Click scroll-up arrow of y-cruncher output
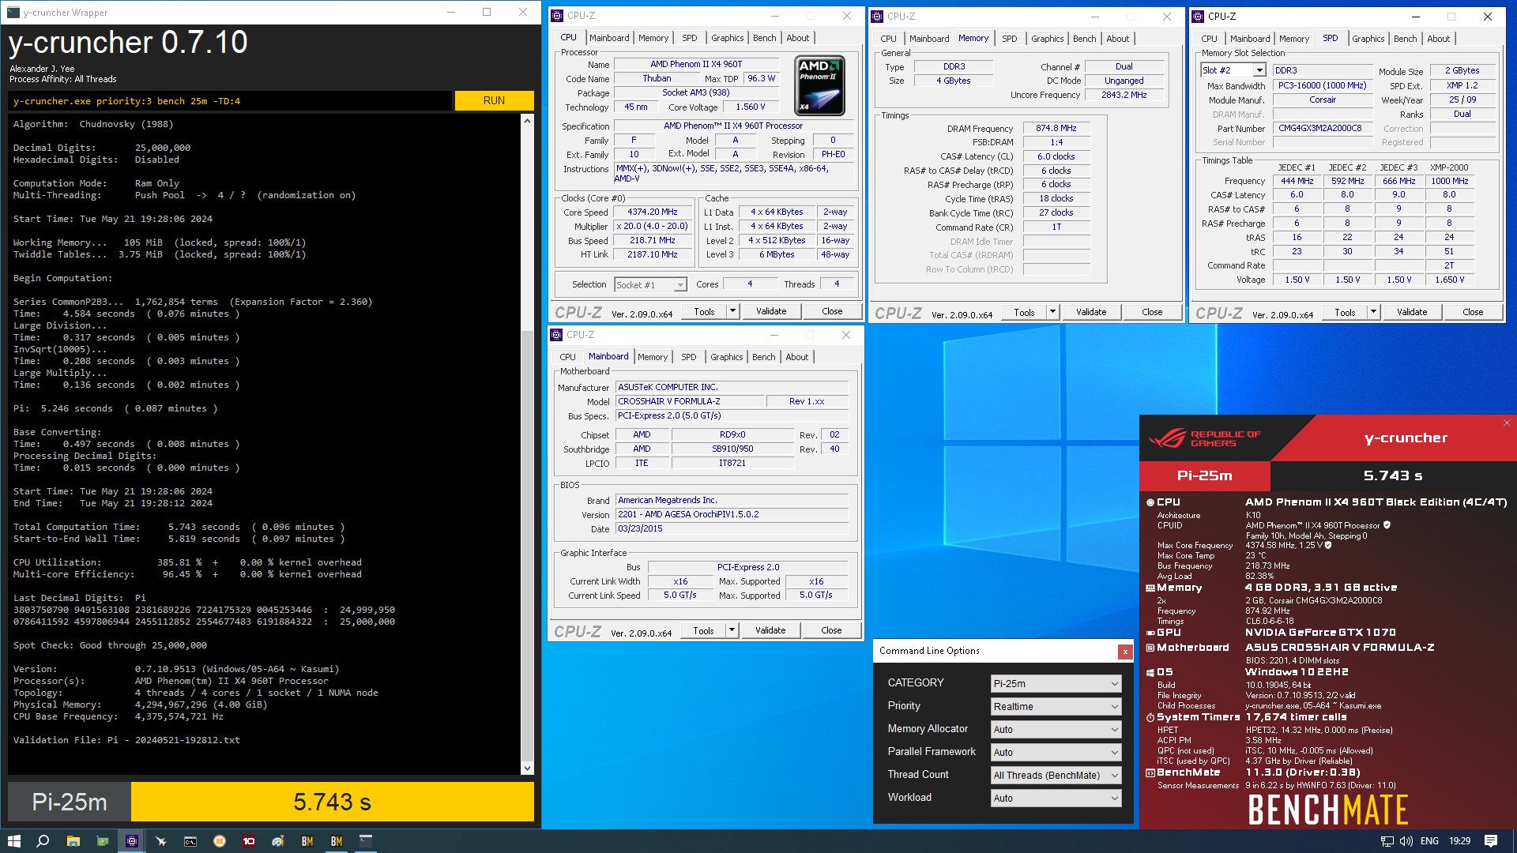 coord(527,121)
